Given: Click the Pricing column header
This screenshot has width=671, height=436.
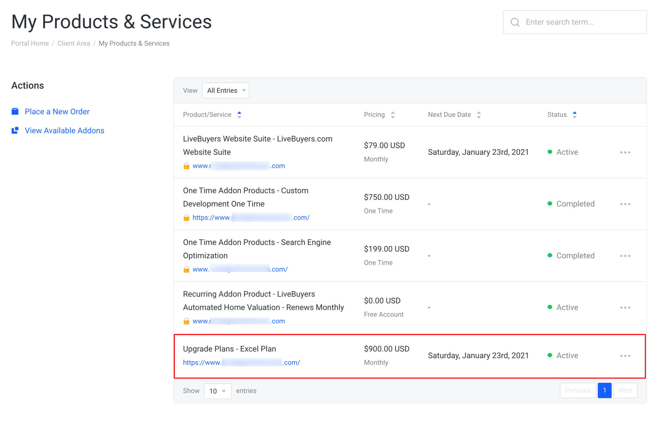Looking at the screenshot, I should [374, 115].
